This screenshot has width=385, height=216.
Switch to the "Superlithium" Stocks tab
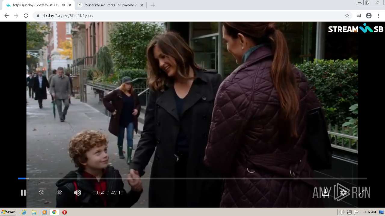(x=111, y=5)
